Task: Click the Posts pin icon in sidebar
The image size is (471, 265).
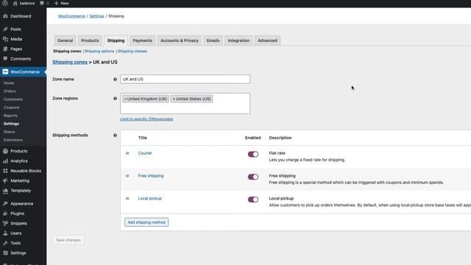Action: [5, 29]
